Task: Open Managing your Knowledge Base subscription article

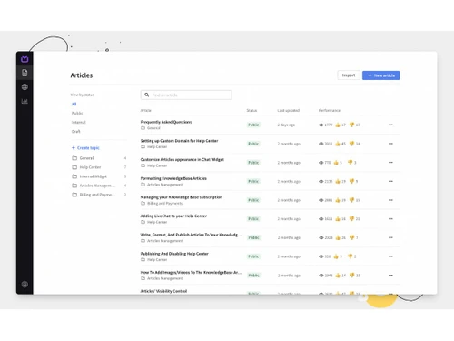Action: pyautogui.click(x=182, y=197)
